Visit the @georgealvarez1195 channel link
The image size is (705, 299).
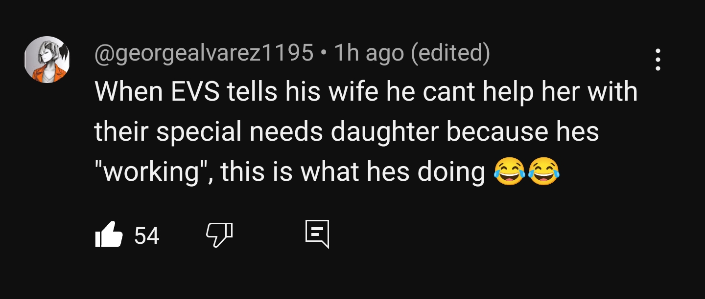pos(204,53)
